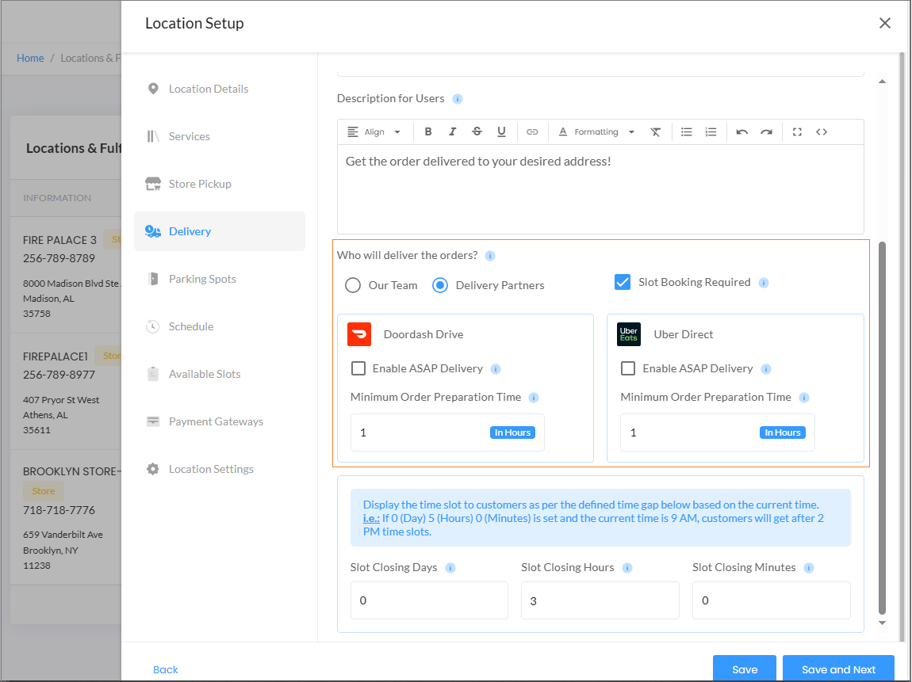Screen dimensions: 912x682
Task: Select the Our Team radio button
Action: pyautogui.click(x=353, y=285)
